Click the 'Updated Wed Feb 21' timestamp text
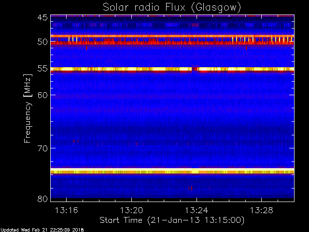The width and height of the screenshot is (309, 232). [x=42, y=230]
